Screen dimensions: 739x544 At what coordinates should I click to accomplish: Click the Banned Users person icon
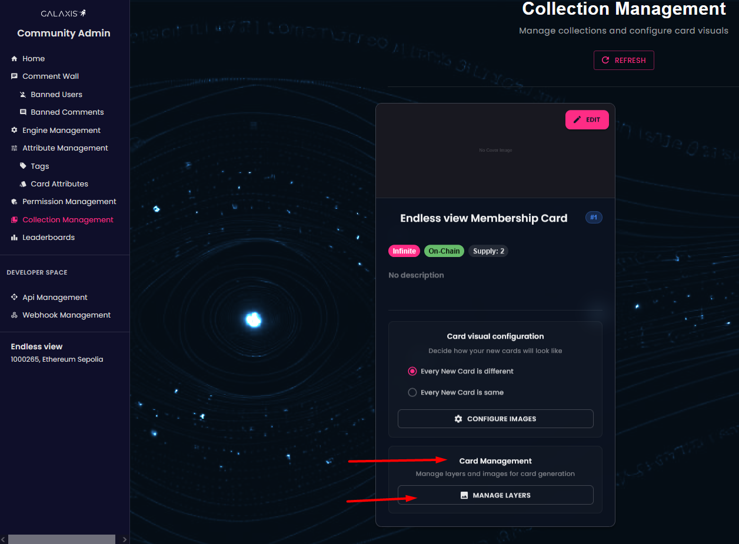click(23, 95)
